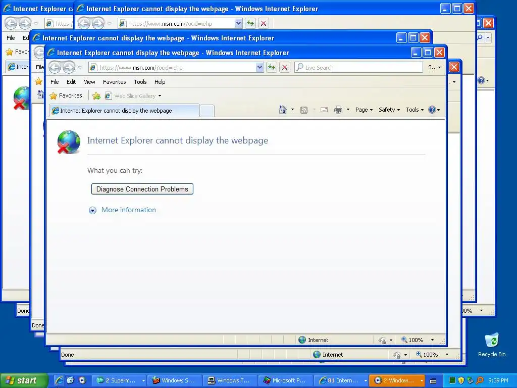Image resolution: width=517 pixels, height=388 pixels.
Task: Open Recycle Bin on the desktop
Action: coord(492,345)
